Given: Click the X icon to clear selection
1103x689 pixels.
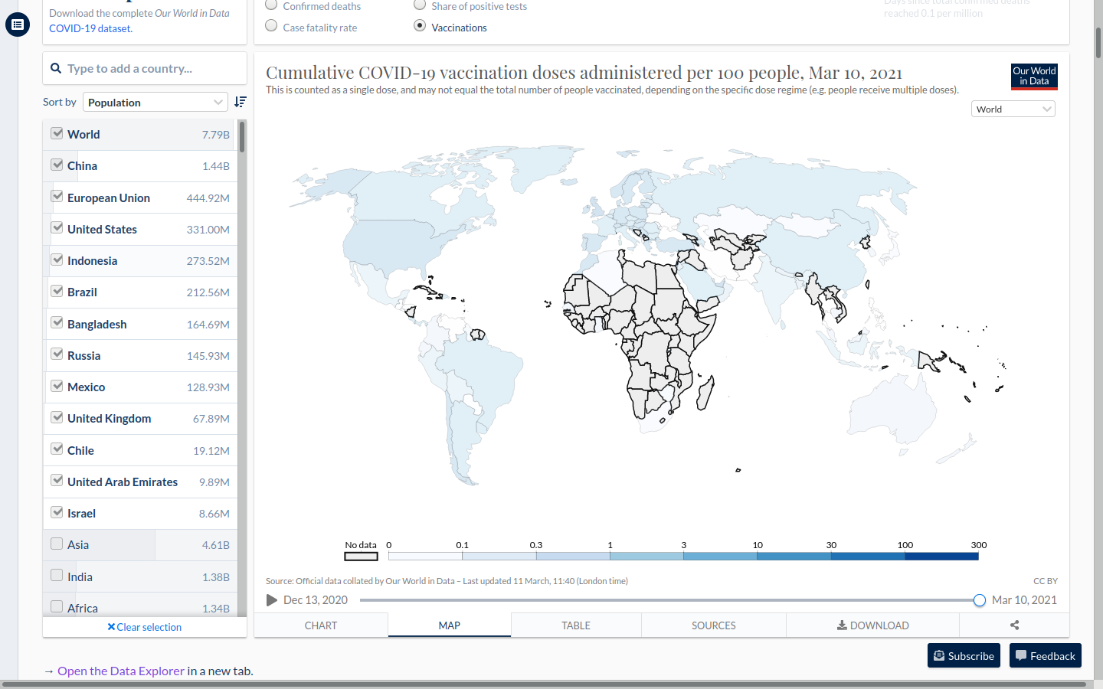Looking at the screenshot, I should [x=111, y=627].
